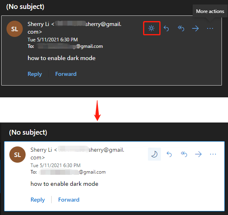The height and width of the screenshot is (215, 228).
Task: Click the sun icon to turn on the lights
Action: coord(151,28)
